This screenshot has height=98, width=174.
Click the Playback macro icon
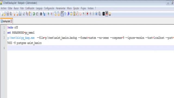click(x=94, y=14)
